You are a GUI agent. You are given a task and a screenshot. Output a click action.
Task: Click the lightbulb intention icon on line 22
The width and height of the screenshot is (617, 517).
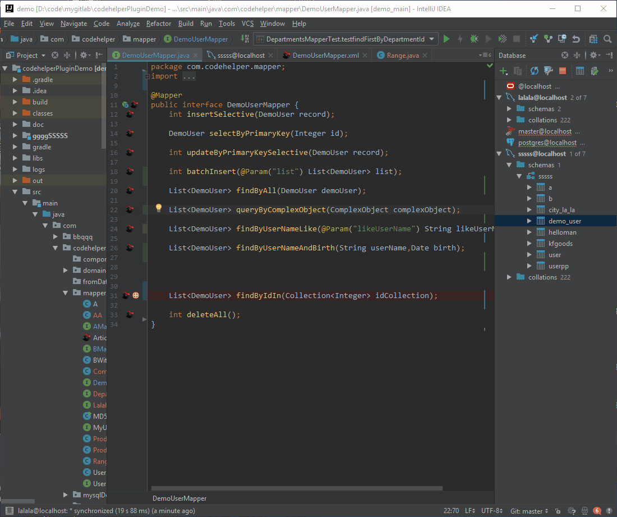point(159,208)
